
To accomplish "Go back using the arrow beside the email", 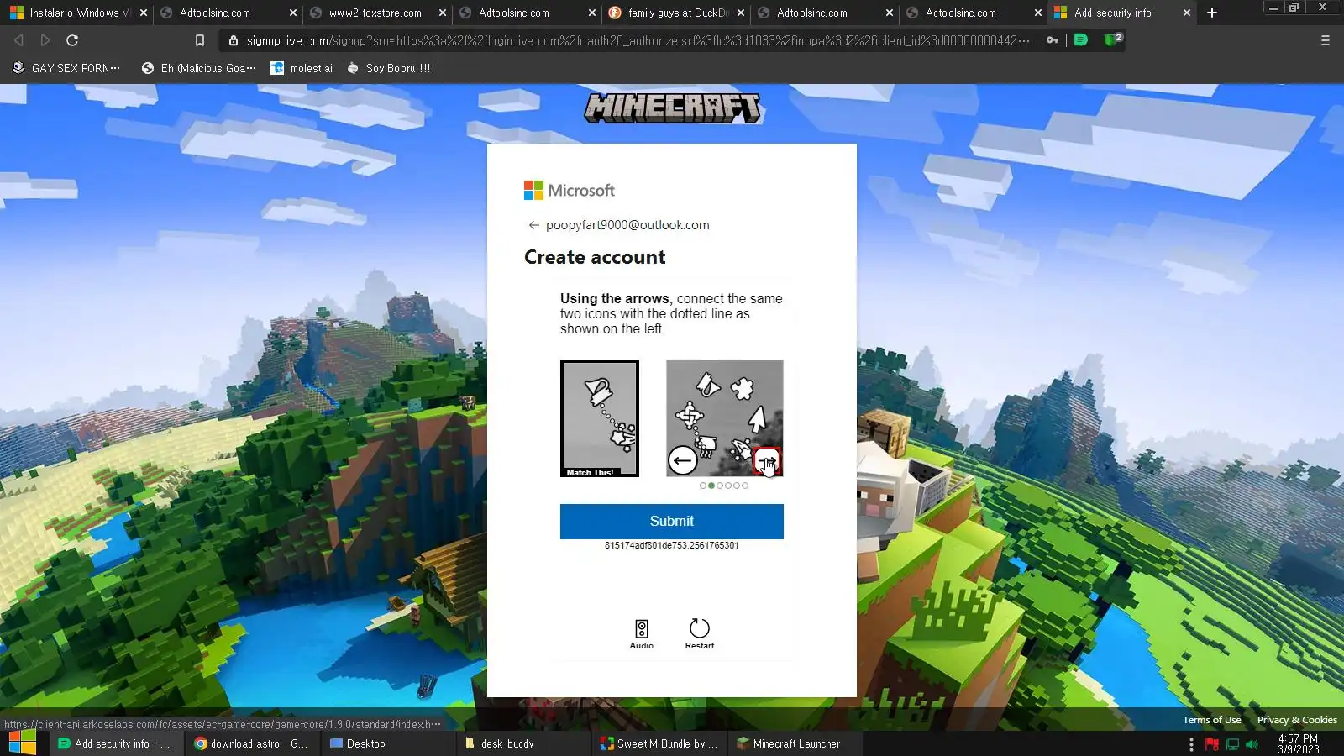I will click(533, 225).
